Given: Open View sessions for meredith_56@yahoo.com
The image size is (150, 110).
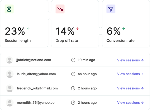Looking at the screenshot, I should (130, 103).
